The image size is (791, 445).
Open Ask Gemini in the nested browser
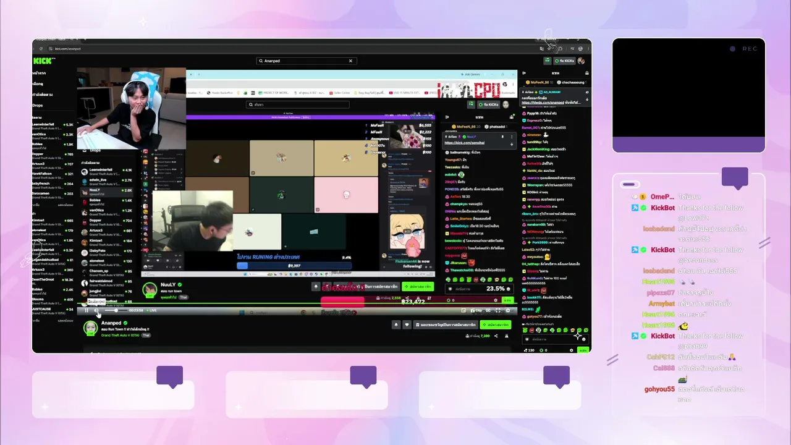472,74
